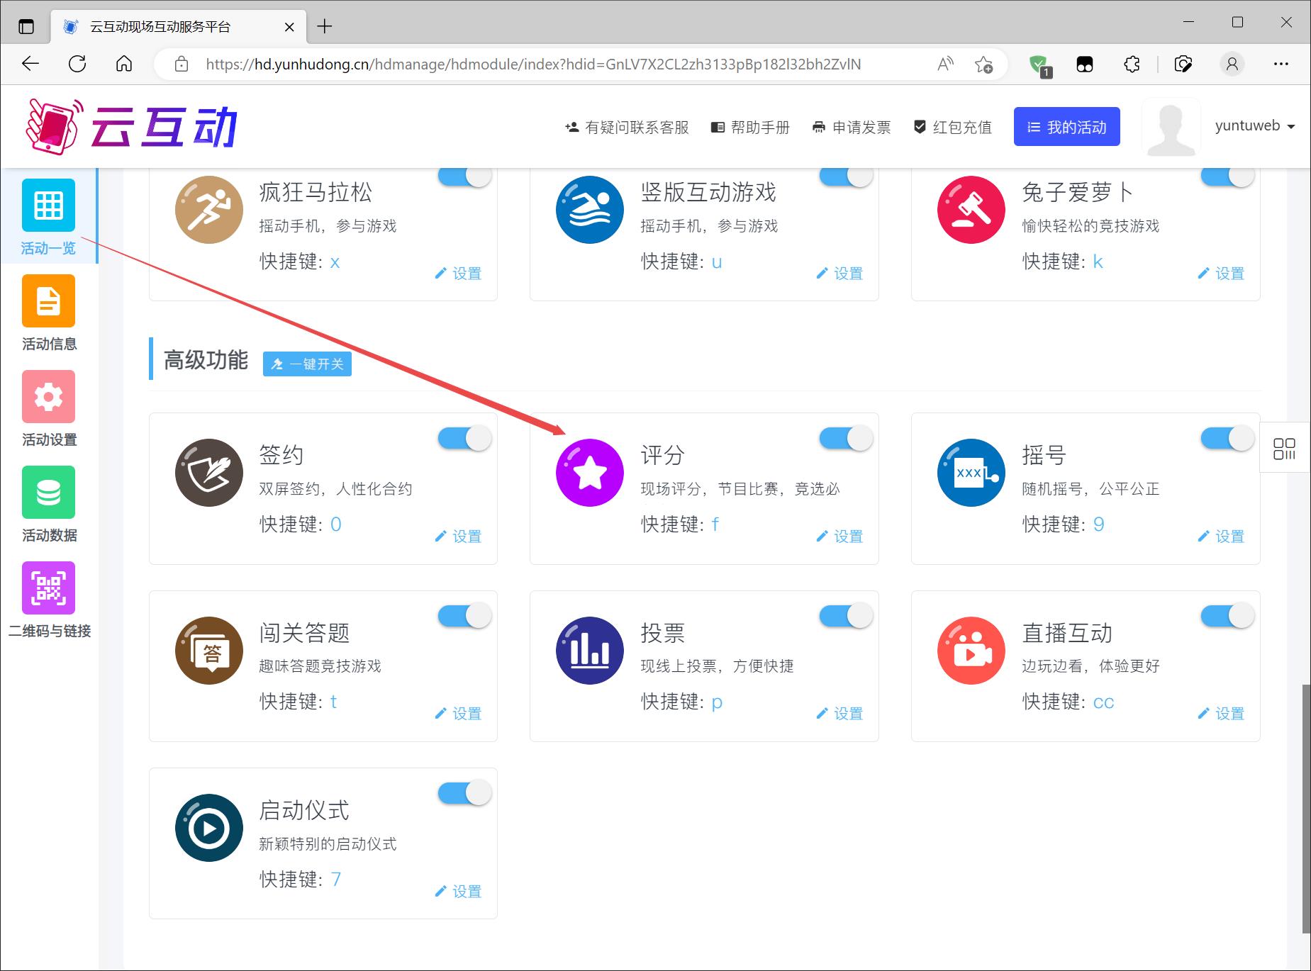Click the 我的活动 button
1311x971 pixels.
pyautogui.click(x=1066, y=127)
